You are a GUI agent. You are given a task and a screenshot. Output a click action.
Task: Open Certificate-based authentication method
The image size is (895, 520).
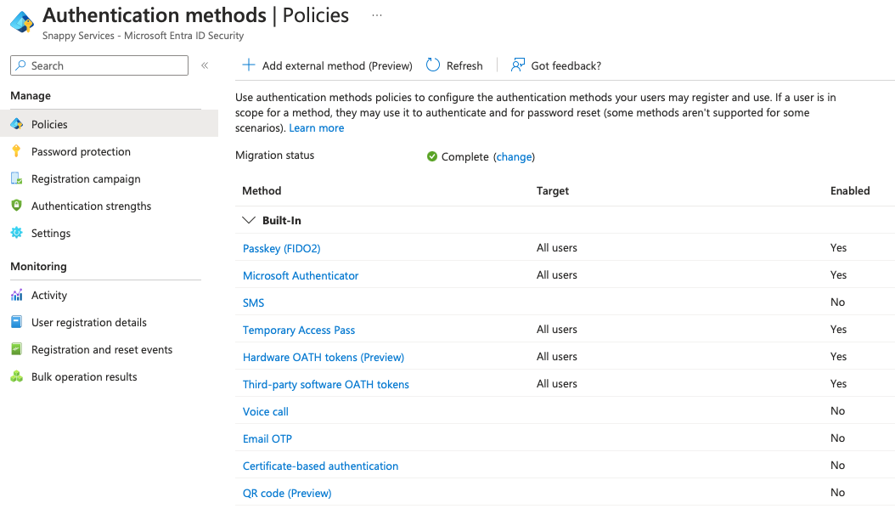(320, 466)
